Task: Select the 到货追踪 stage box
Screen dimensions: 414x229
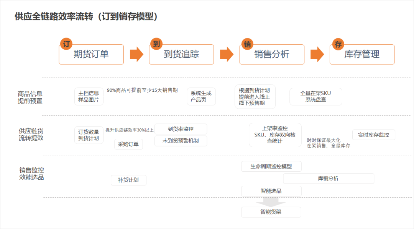Action: click(181, 55)
